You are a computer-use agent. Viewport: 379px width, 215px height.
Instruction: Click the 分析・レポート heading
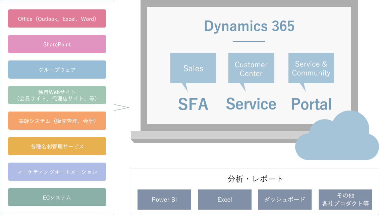pos(255,179)
